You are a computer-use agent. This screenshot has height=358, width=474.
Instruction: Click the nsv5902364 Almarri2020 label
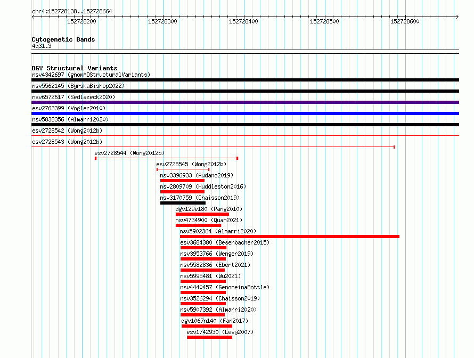218,231
